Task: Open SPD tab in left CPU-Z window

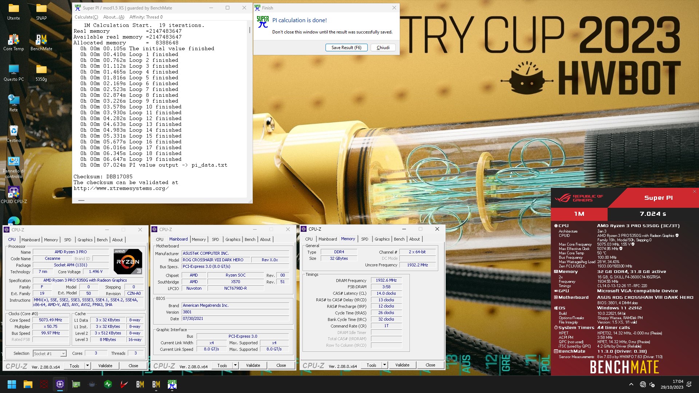Action: 68,240
